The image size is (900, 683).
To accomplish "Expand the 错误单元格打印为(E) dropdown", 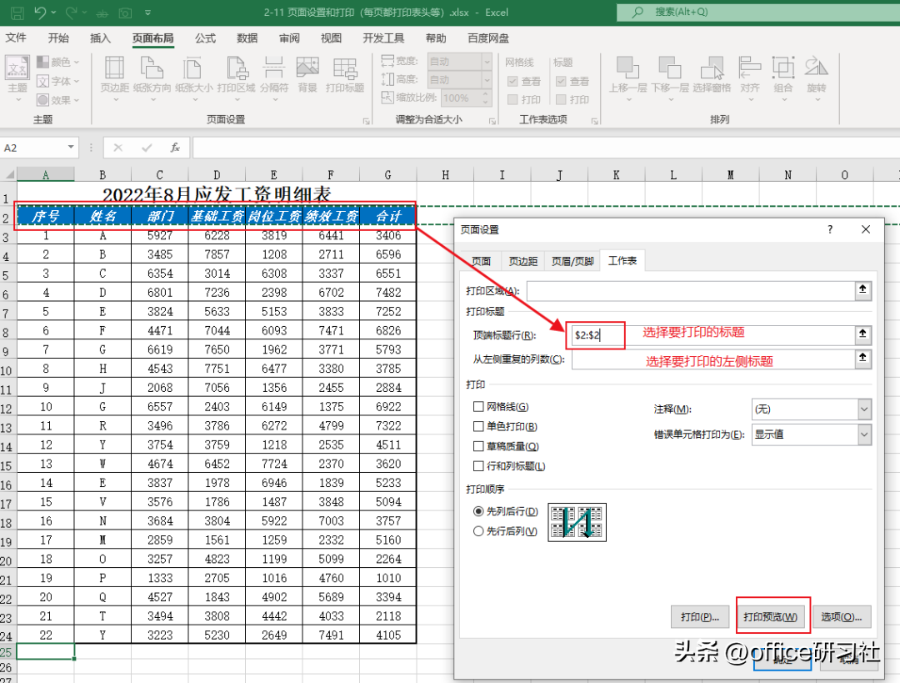I will (x=864, y=434).
